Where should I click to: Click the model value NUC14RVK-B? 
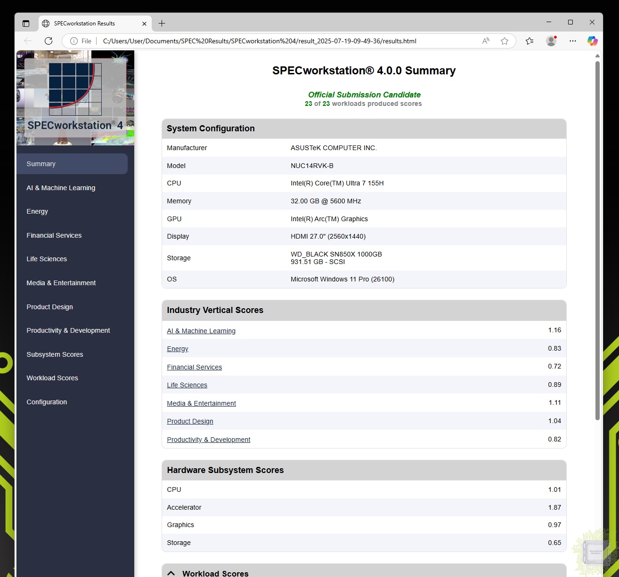pos(312,166)
